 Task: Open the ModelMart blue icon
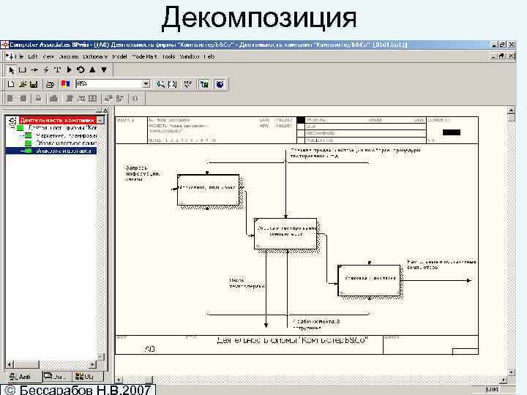[x=220, y=84]
